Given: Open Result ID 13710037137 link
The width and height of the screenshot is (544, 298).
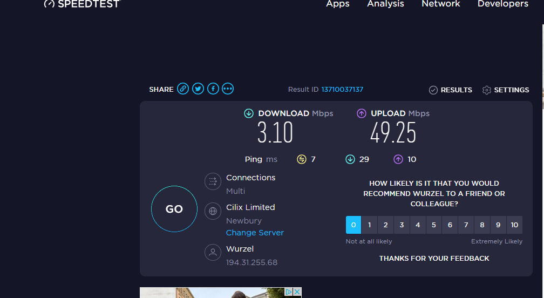Looking at the screenshot, I should click(x=342, y=90).
